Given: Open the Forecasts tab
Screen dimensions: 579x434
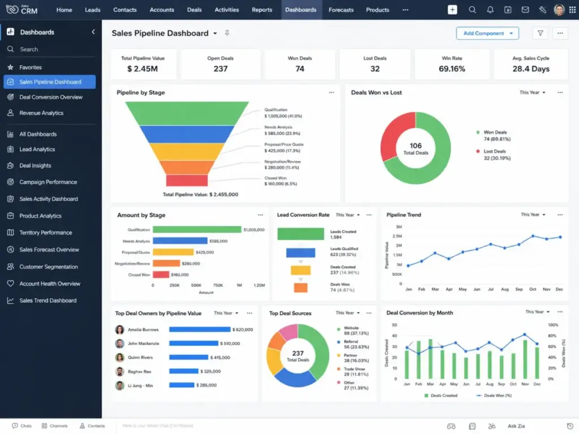Looking at the screenshot, I should point(341,10).
